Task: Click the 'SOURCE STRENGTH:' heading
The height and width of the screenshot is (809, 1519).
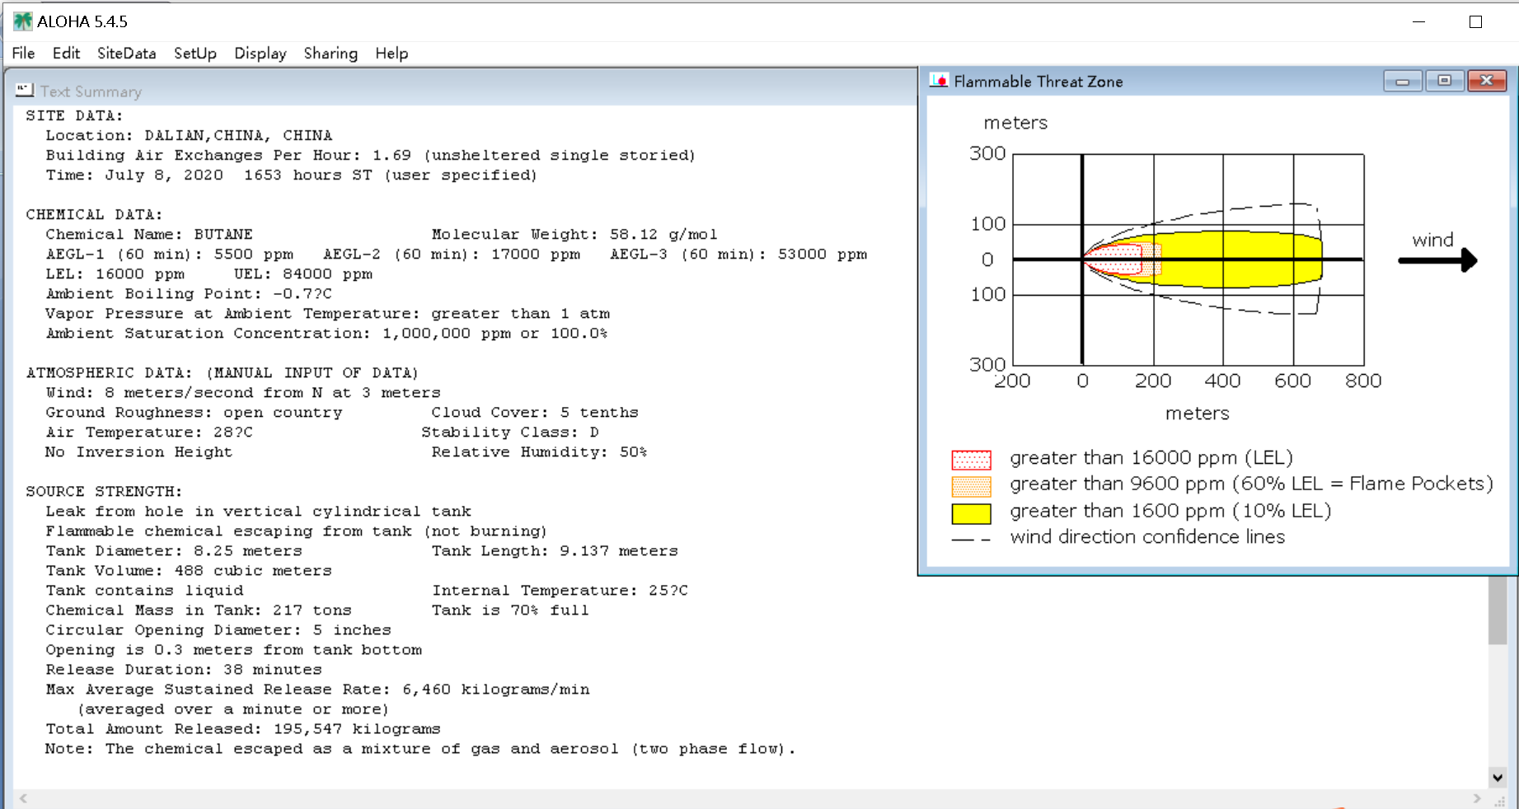Action: (104, 492)
